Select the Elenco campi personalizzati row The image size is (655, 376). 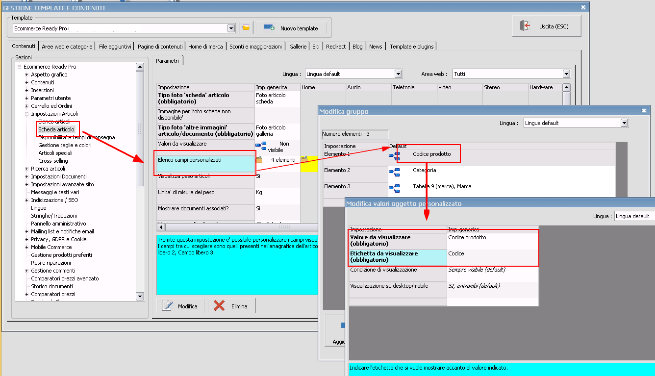click(206, 164)
